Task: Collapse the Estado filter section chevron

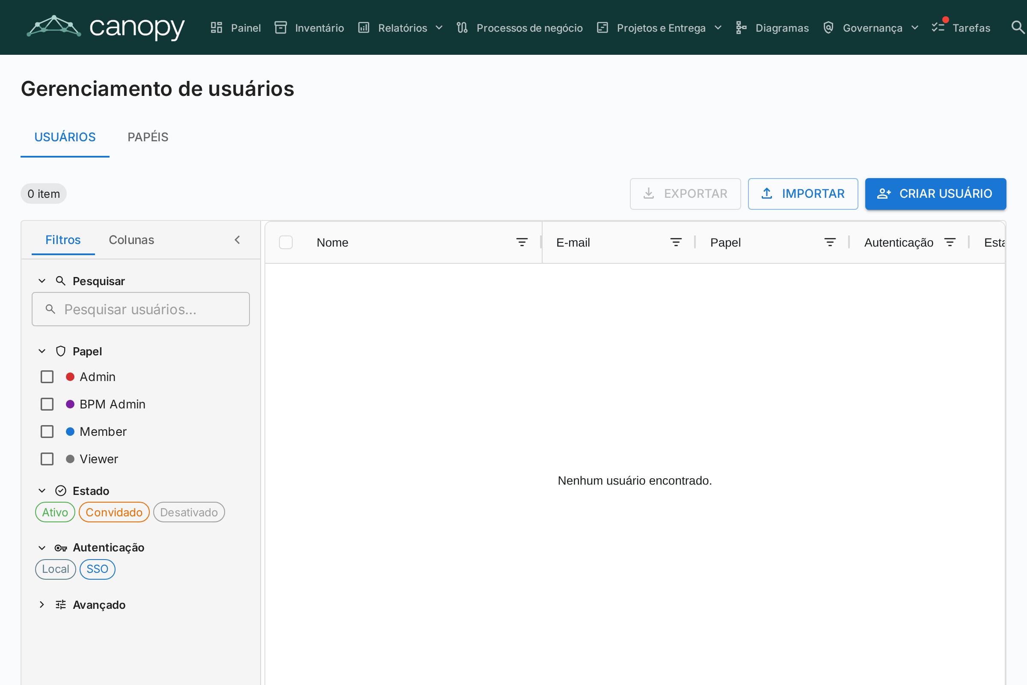Action: pos(42,491)
